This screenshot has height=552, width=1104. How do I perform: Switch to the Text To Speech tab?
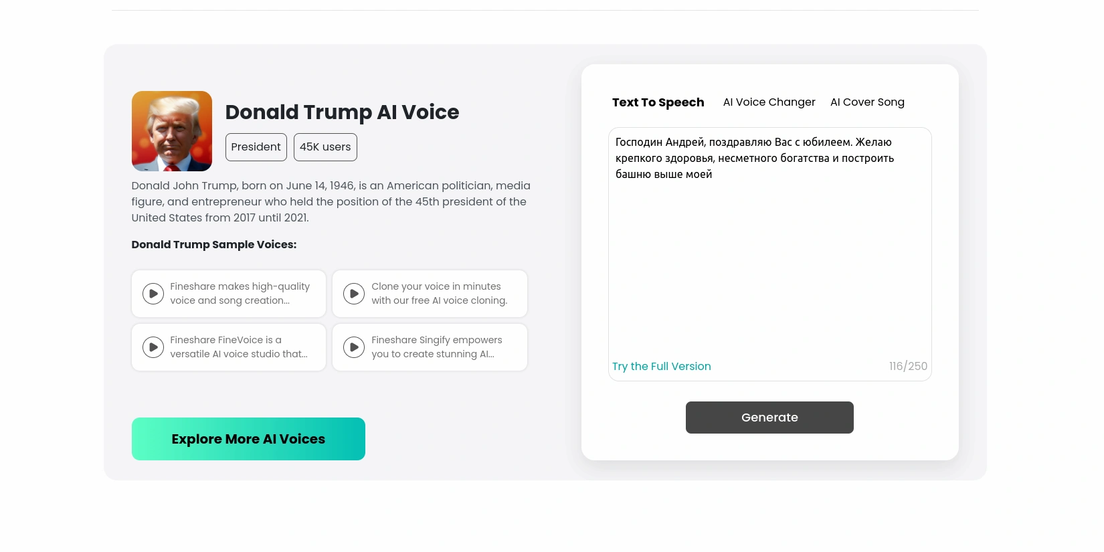point(658,102)
